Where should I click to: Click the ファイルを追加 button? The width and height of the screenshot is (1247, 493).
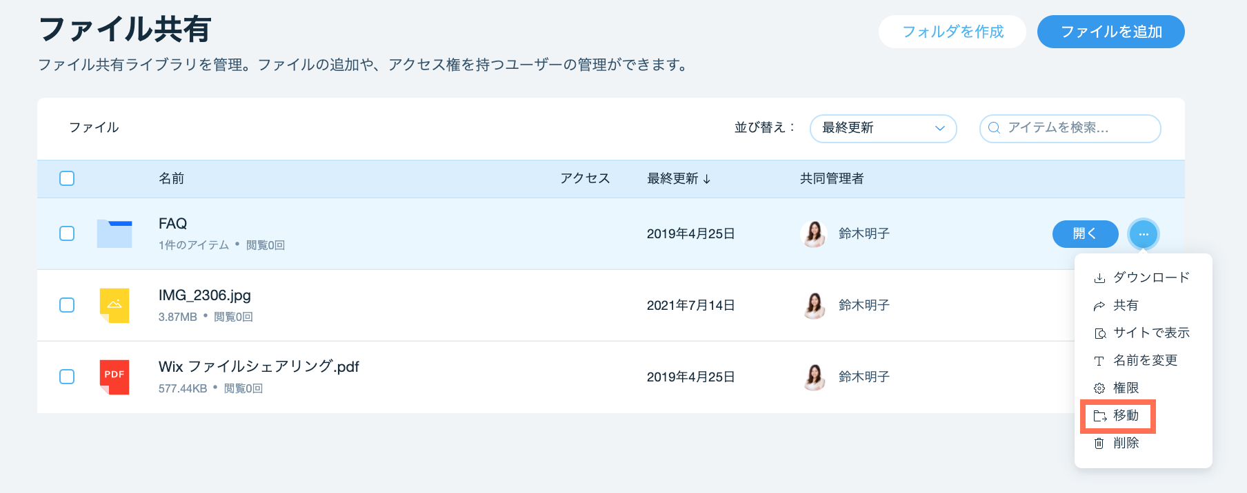coord(1111,32)
